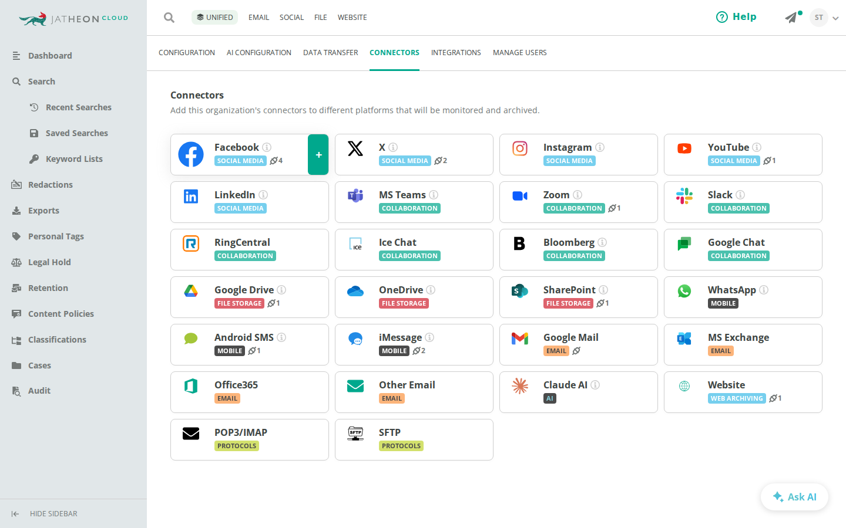Click the LinkedIn logo icon
The image size is (846, 528).
(x=191, y=196)
